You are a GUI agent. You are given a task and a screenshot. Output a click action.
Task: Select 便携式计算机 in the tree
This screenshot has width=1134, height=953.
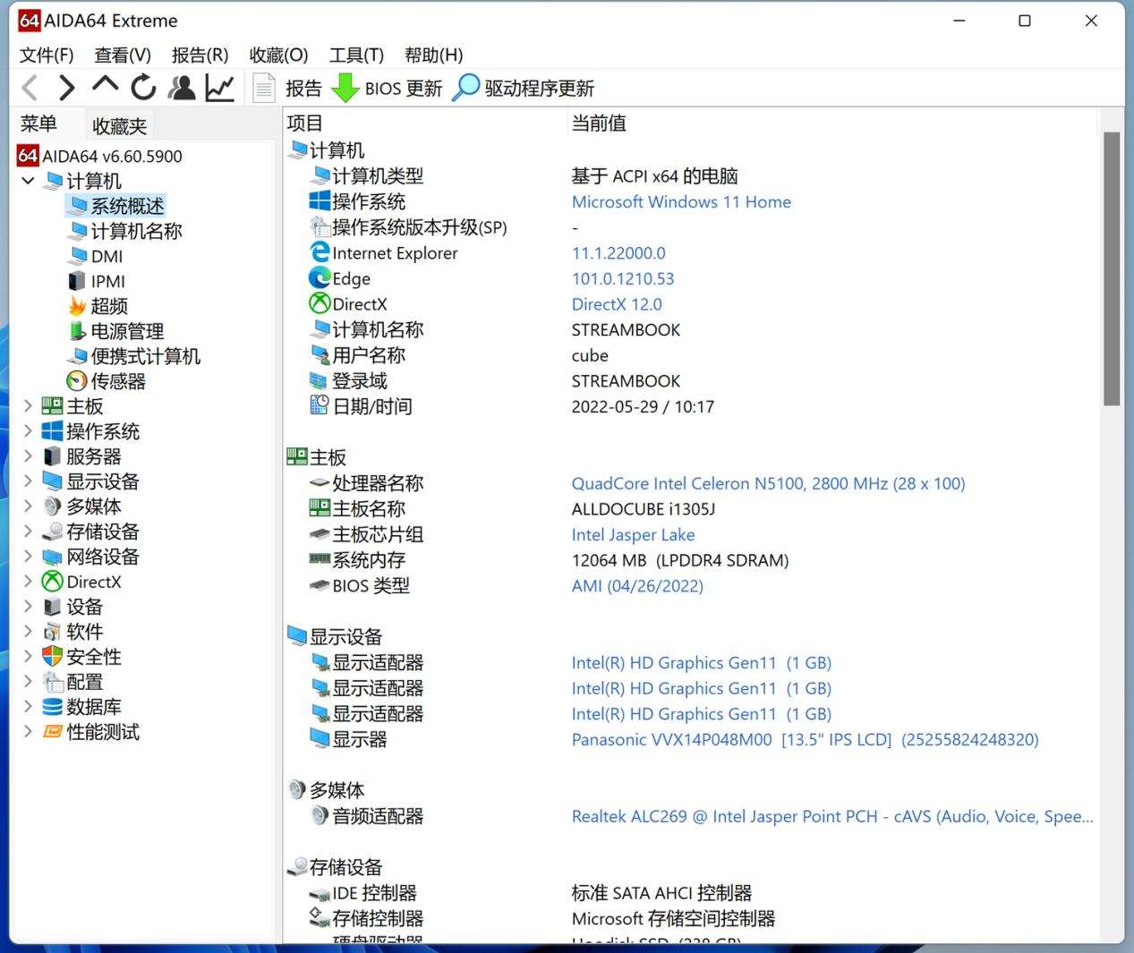coord(145,356)
